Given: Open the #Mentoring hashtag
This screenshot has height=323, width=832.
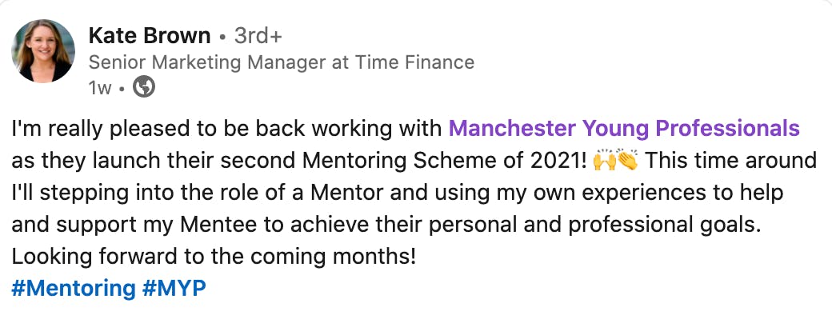Looking at the screenshot, I should pos(74,289).
